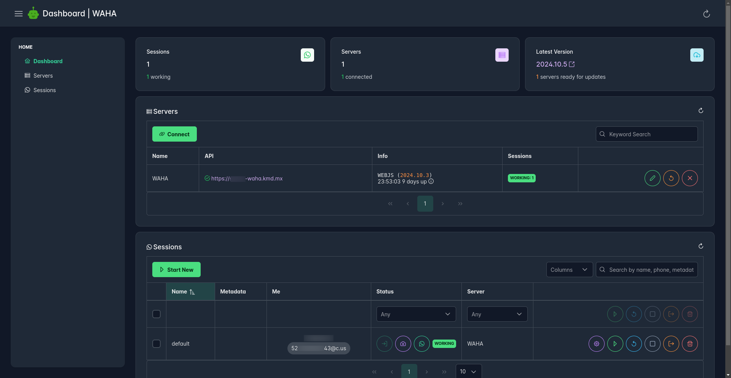Open the hamburger navigation menu
This screenshot has height=378, width=731.
tap(19, 14)
